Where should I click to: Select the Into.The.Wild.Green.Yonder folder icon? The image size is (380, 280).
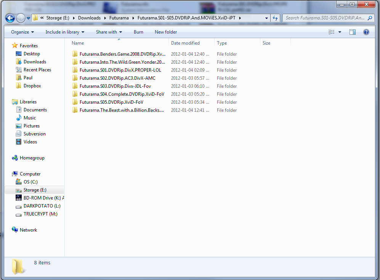click(75, 62)
